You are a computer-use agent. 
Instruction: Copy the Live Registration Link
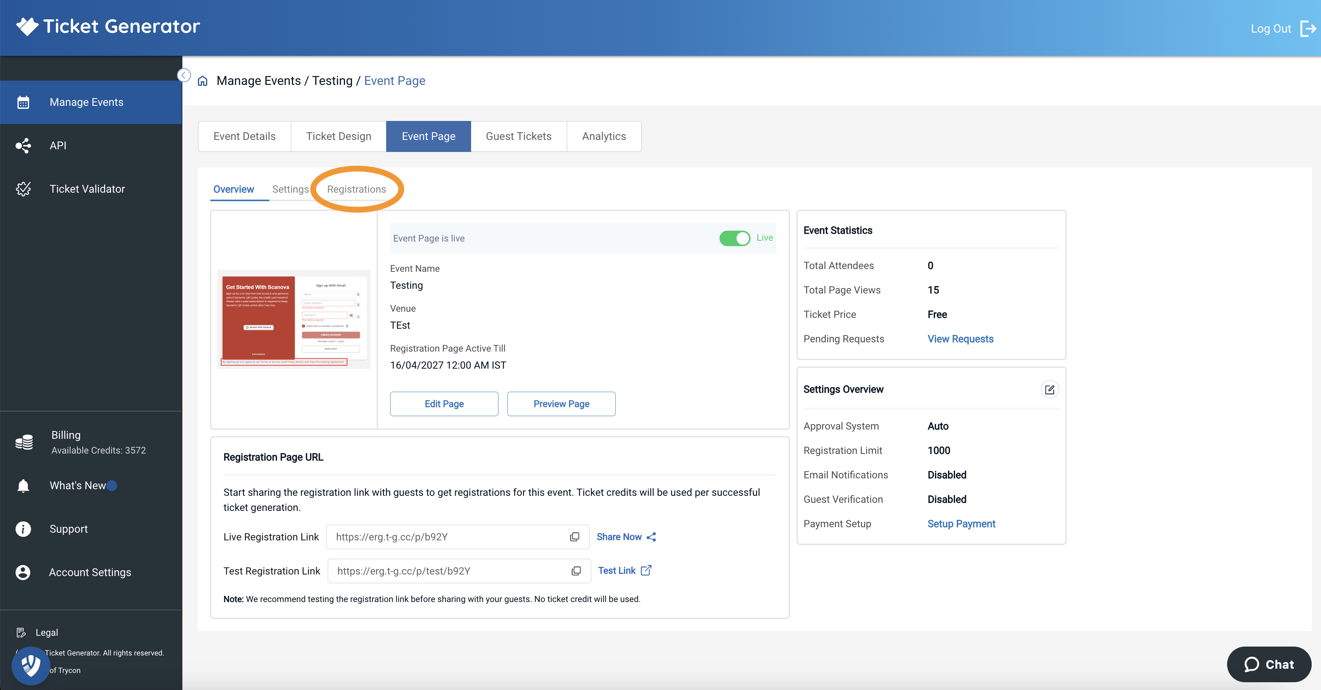click(x=575, y=537)
